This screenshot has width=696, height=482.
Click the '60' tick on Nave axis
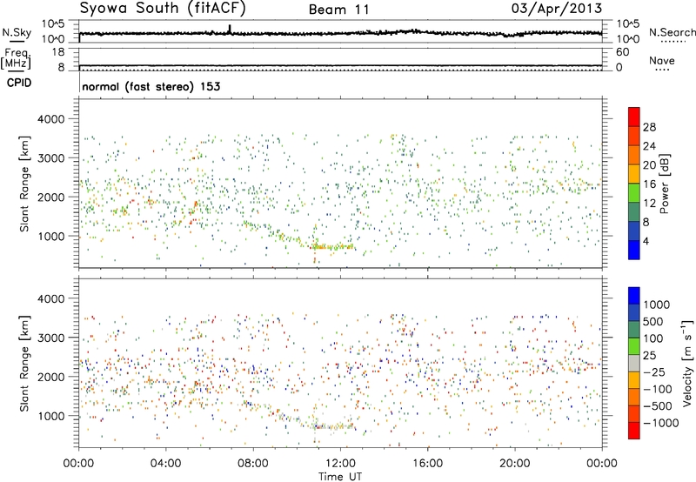622,52
